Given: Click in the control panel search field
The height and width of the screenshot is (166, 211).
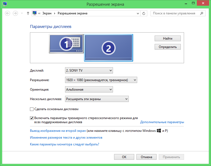Looking at the screenshot, I should coord(174,13).
